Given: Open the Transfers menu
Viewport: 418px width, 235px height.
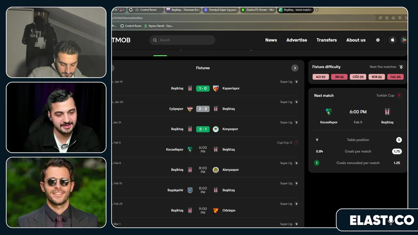Looking at the screenshot, I should (x=327, y=40).
